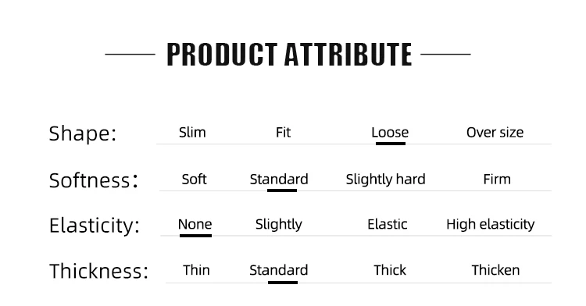
Task: Click the Shape row label
Action: click(x=83, y=133)
